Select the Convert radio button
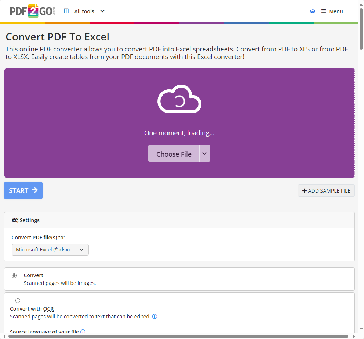The width and height of the screenshot is (364, 339). click(14, 275)
